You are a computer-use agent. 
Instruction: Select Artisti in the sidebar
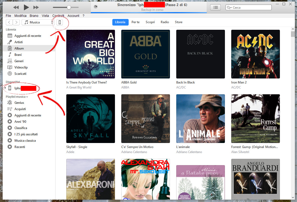(x=29, y=42)
